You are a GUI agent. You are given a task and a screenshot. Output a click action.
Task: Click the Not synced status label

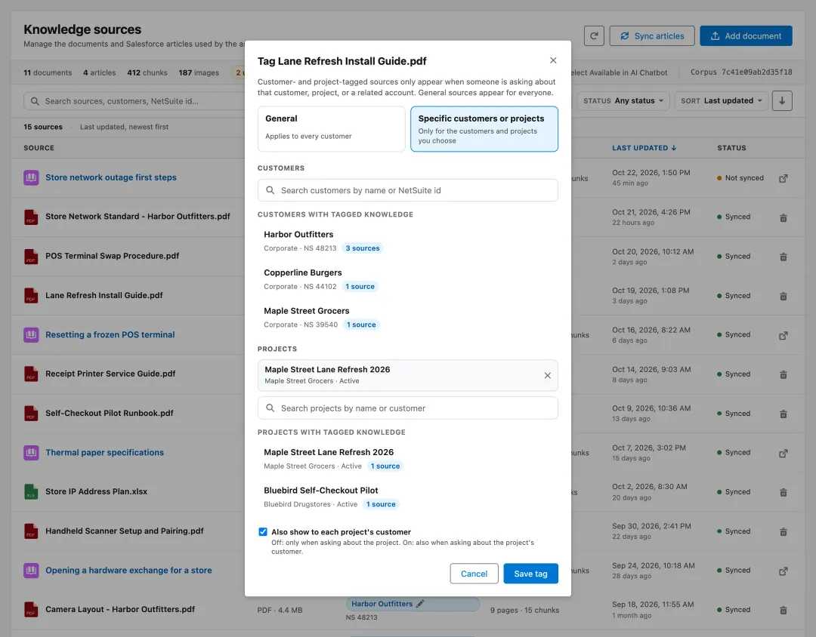pyautogui.click(x=744, y=178)
